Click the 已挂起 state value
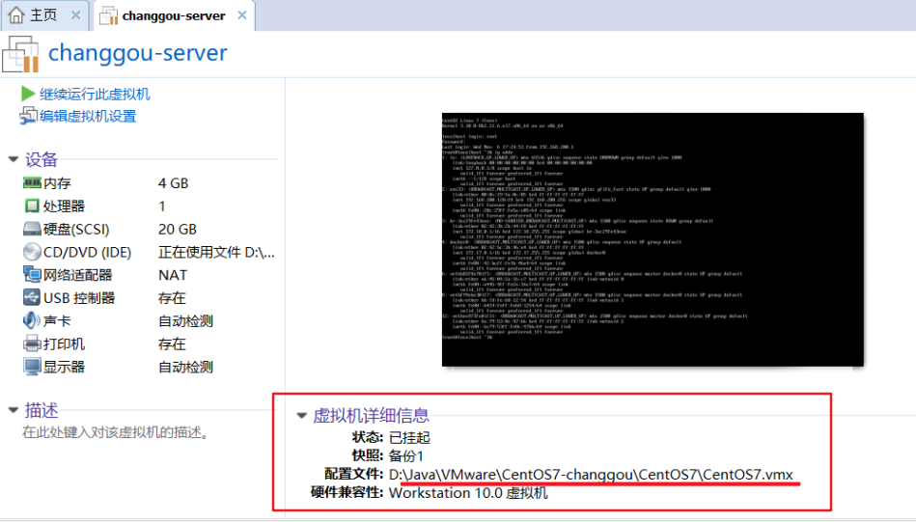The width and height of the screenshot is (916, 522). tap(409, 437)
